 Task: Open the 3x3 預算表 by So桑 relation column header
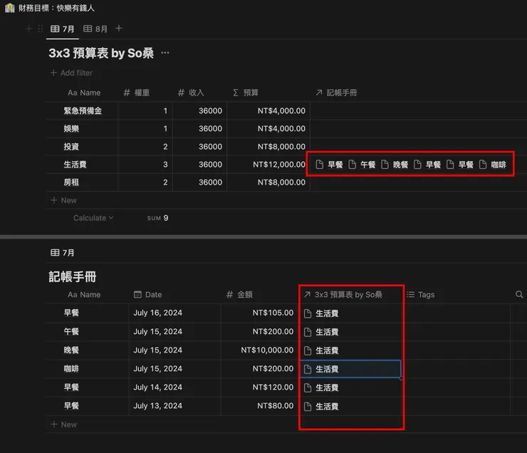pyautogui.click(x=343, y=295)
